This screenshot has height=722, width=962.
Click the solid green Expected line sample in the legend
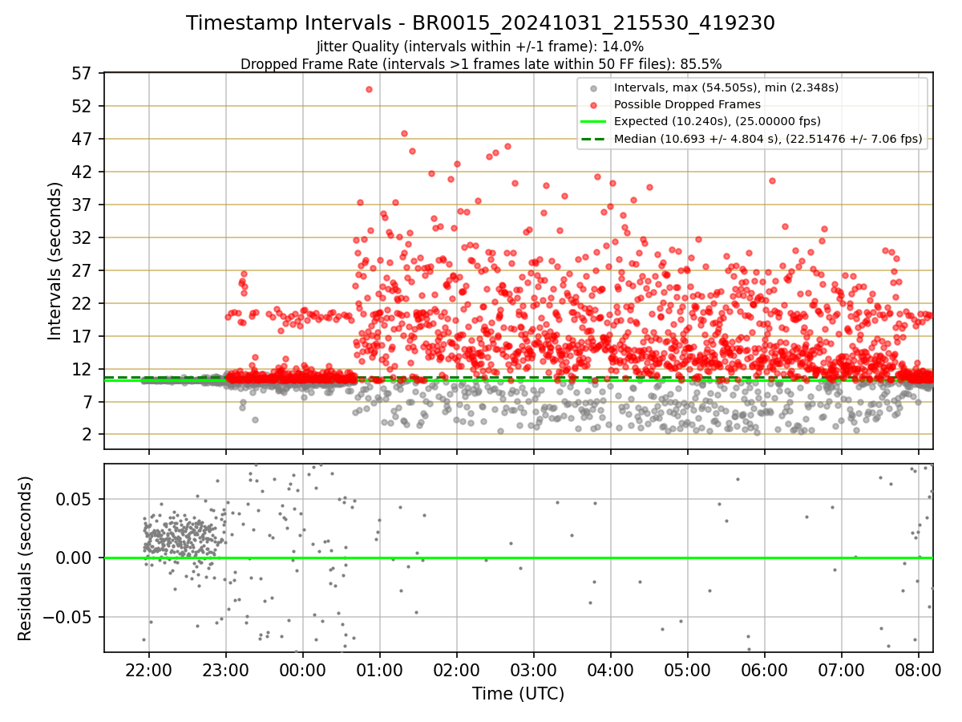click(592, 122)
